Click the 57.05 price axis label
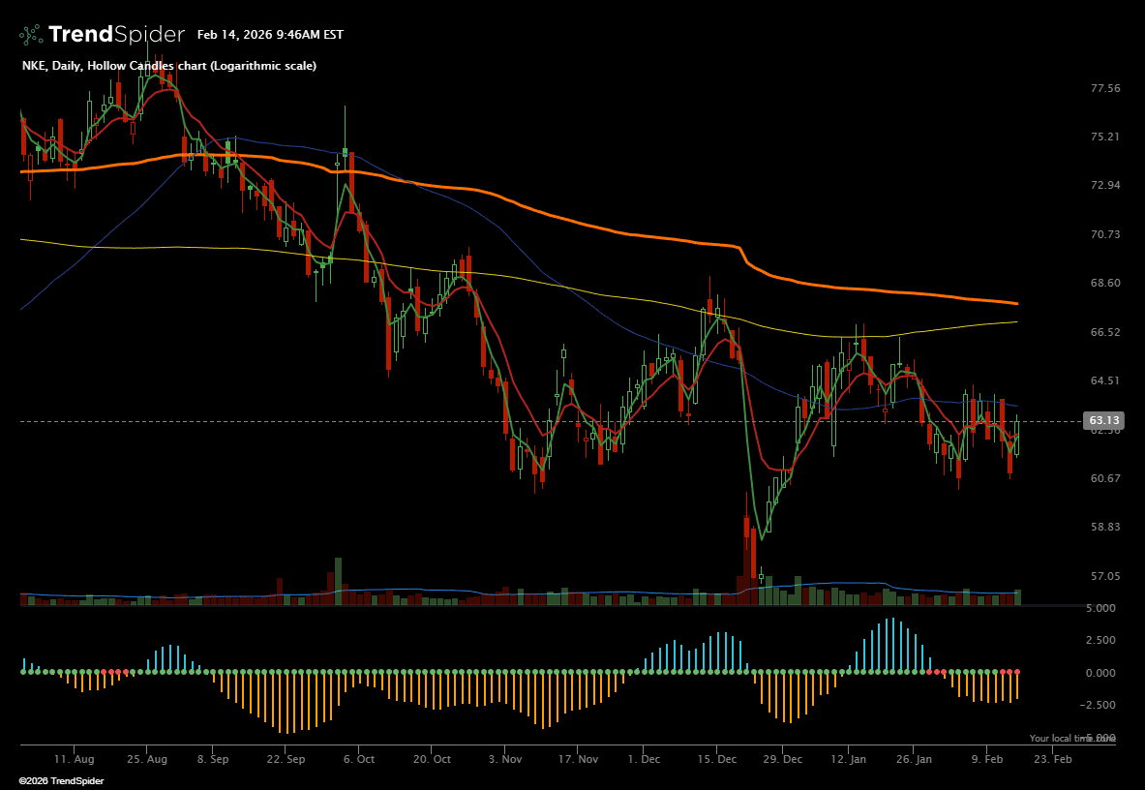1145x790 pixels. tap(1104, 576)
